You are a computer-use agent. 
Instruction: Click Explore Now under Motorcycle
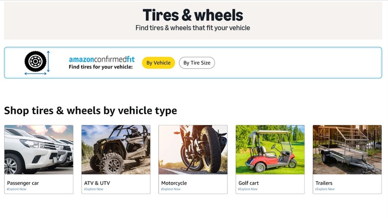coord(171,189)
